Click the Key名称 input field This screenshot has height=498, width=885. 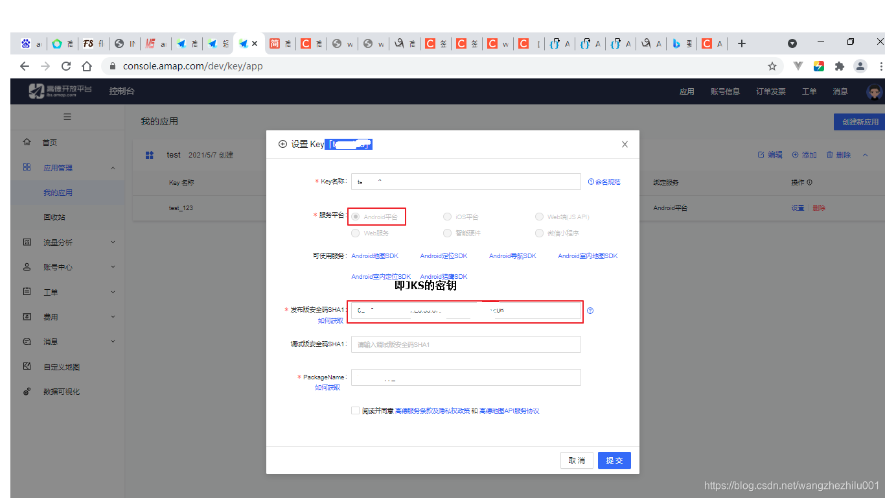(465, 182)
